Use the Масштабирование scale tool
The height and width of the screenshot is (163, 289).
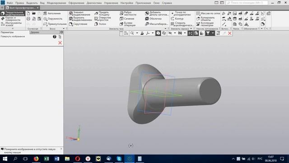(x=156, y=24)
